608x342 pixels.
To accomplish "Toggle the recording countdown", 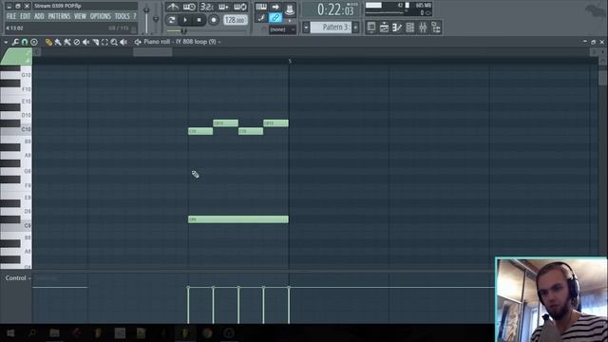I will [207, 7].
